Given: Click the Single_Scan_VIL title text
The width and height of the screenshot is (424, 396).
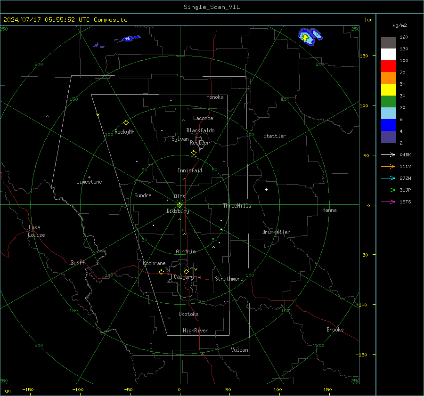Looking at the screenshot, I should [212, 7].
